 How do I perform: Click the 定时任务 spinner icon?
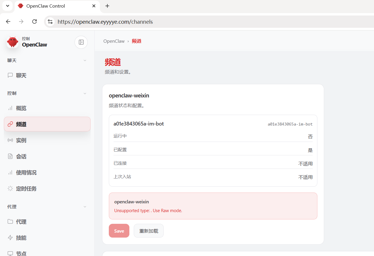coord(10,189)
